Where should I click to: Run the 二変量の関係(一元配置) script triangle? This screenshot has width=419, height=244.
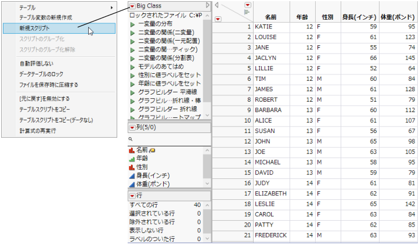pyautogui.click(x=132, y=41)
